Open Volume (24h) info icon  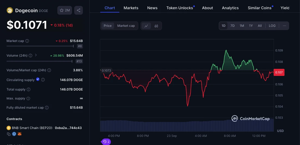30,56
